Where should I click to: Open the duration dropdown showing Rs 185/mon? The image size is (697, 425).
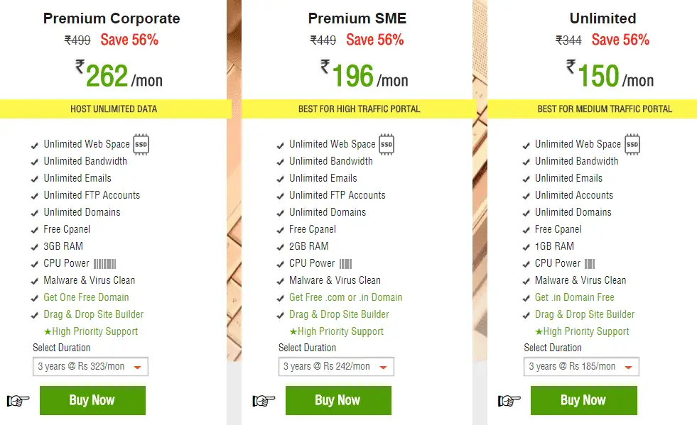point(582,367)
